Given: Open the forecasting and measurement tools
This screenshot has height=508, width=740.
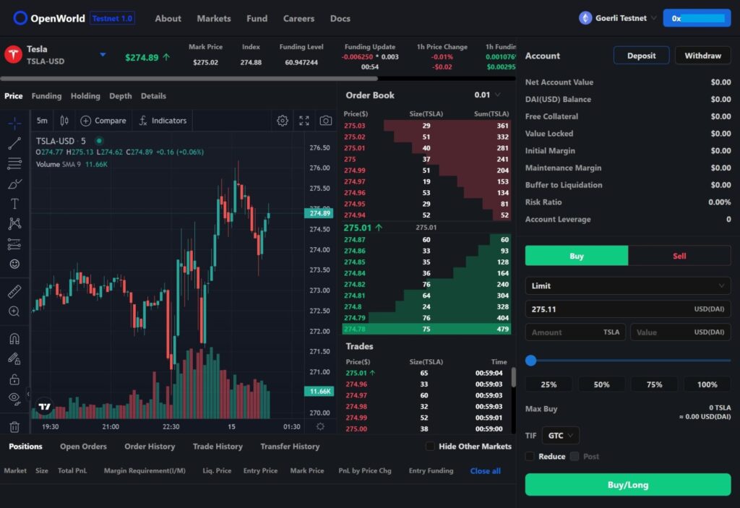Looking at the screenshot, I should tap(14, 244).
